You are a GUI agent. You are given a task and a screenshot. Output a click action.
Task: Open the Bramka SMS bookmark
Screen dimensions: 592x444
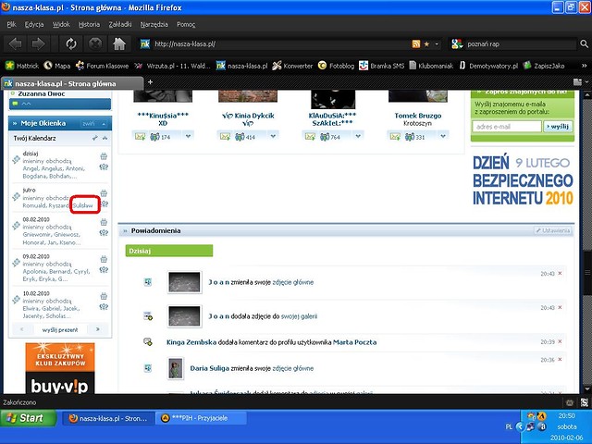click(381, 66)
